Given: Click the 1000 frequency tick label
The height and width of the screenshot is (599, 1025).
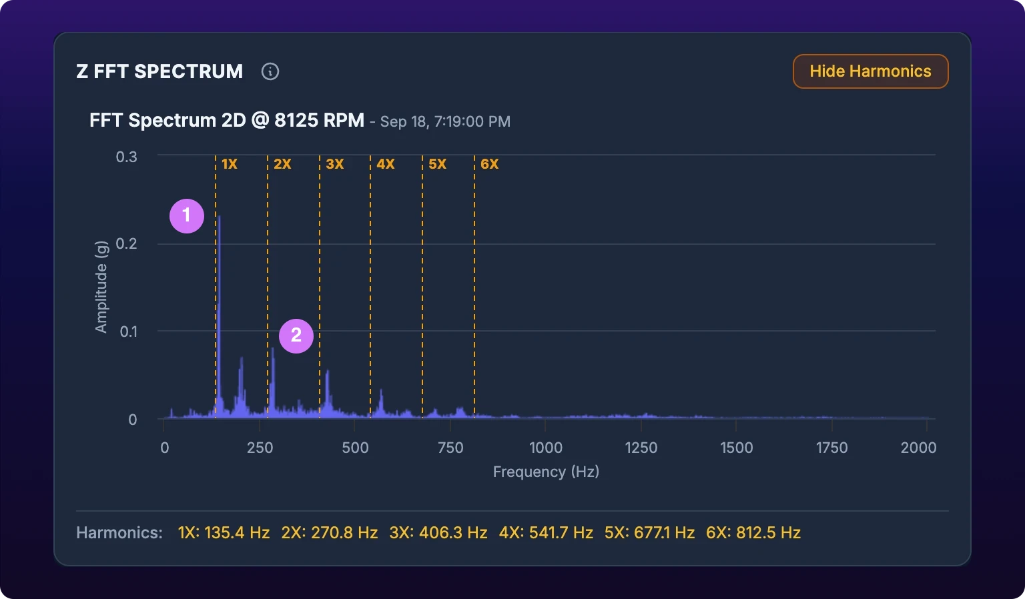Looking at the screenshot, I should (546, 448).
